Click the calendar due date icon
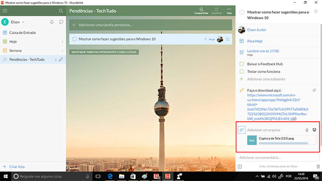322x181 pixels. [x=241, y=41]
